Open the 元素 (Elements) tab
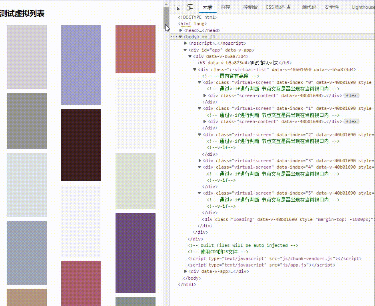 (x=207, y=7)
